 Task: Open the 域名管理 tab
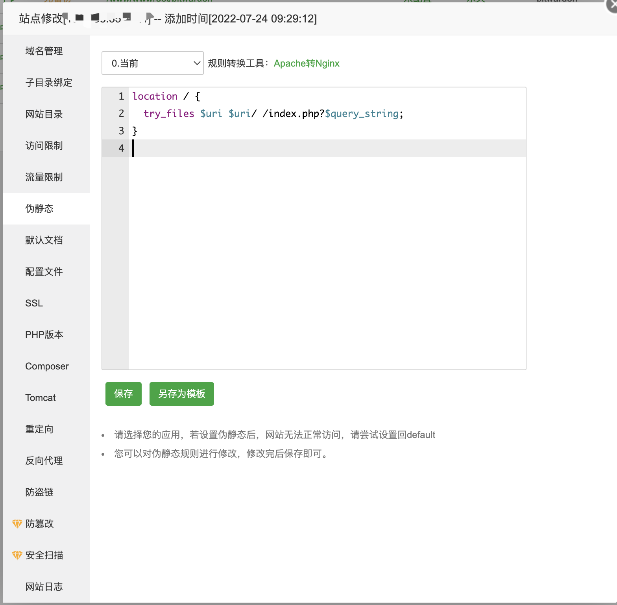tap(44, 51)
